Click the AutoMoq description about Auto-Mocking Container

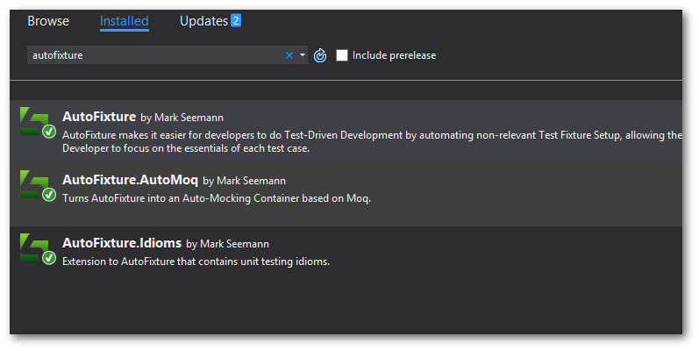(217, 198)
